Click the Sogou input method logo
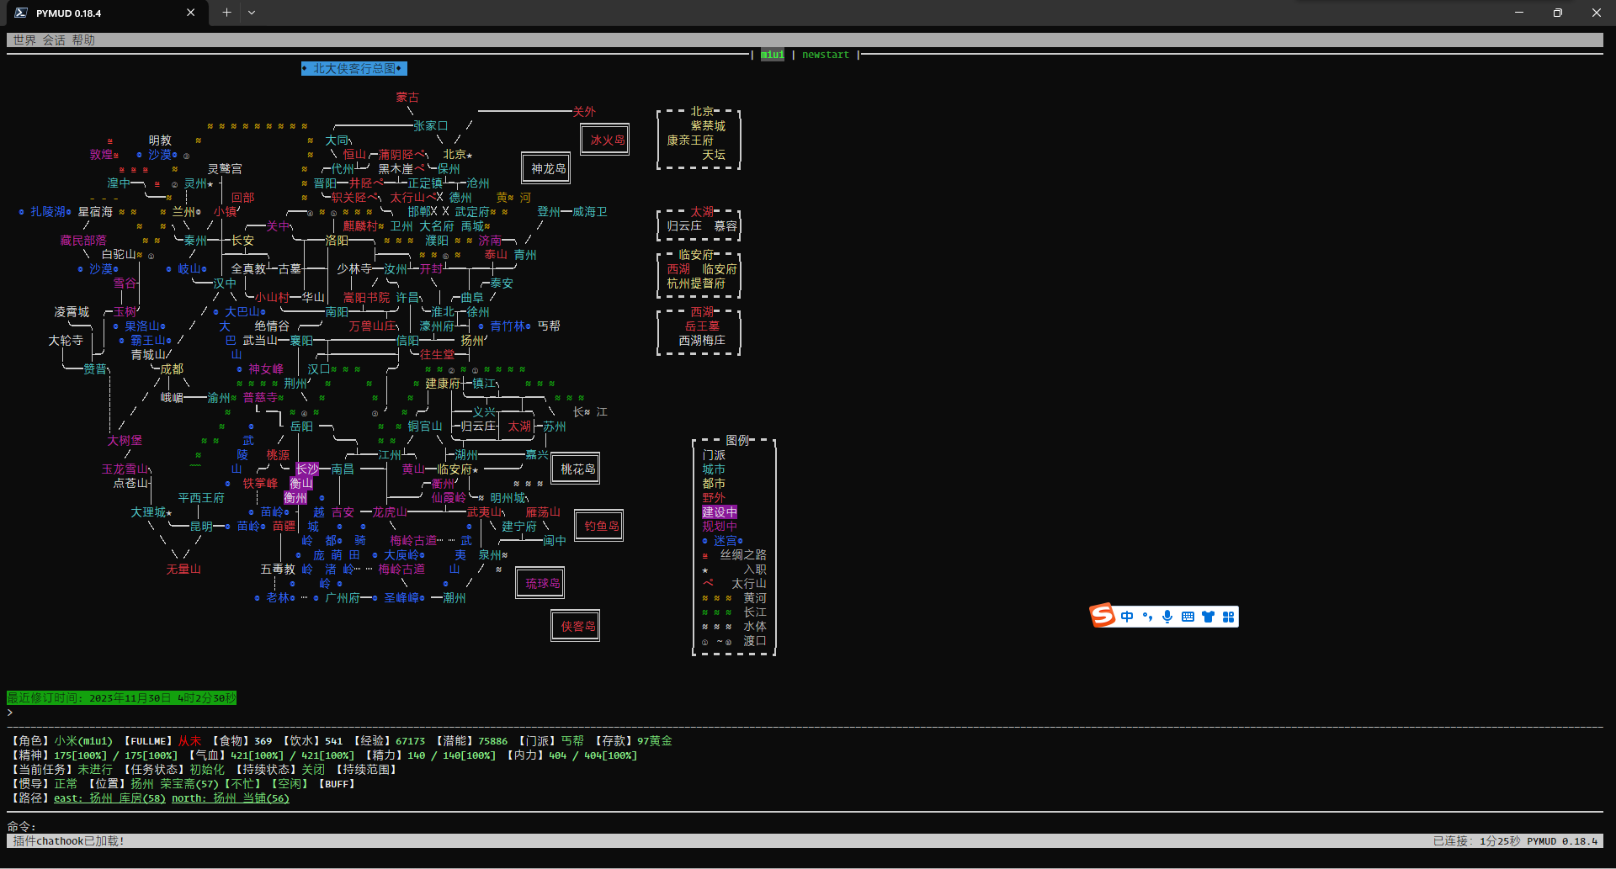Screen dimensions: 1616x869 (1103, 616)
